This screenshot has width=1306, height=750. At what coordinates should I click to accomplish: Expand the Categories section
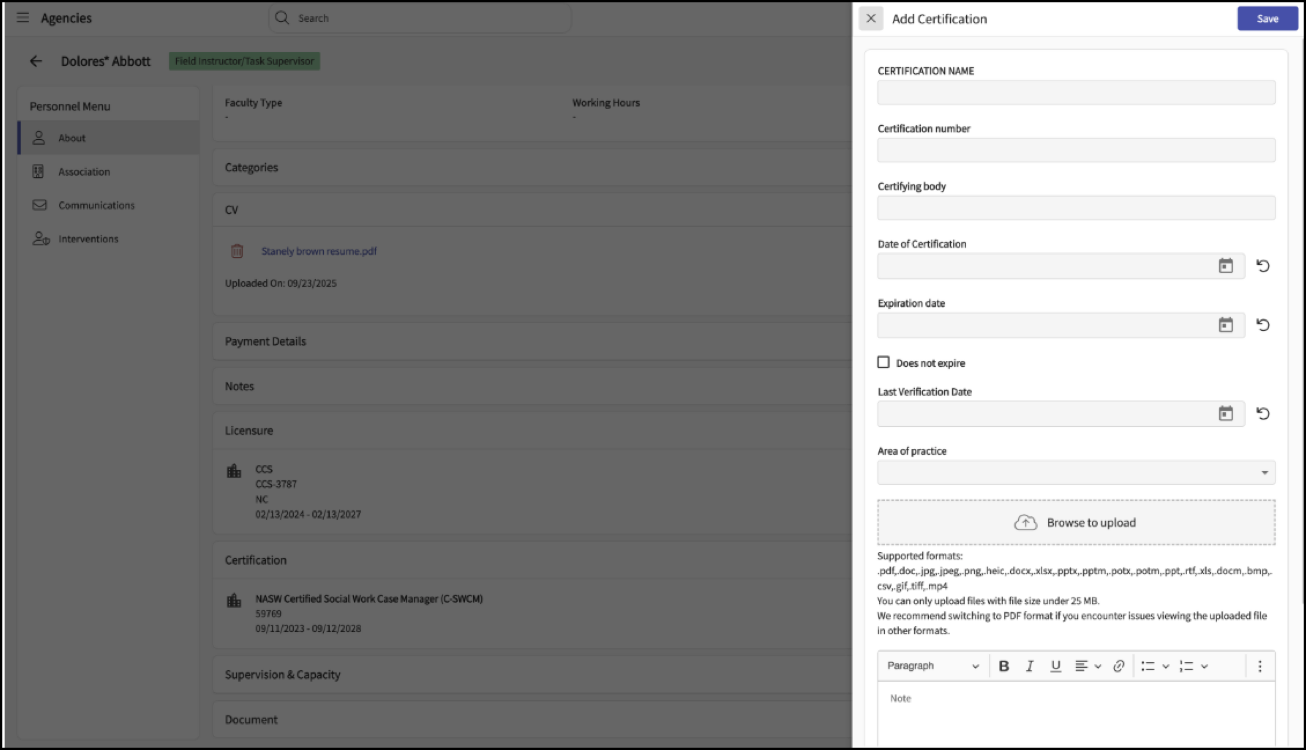(532, 167)
